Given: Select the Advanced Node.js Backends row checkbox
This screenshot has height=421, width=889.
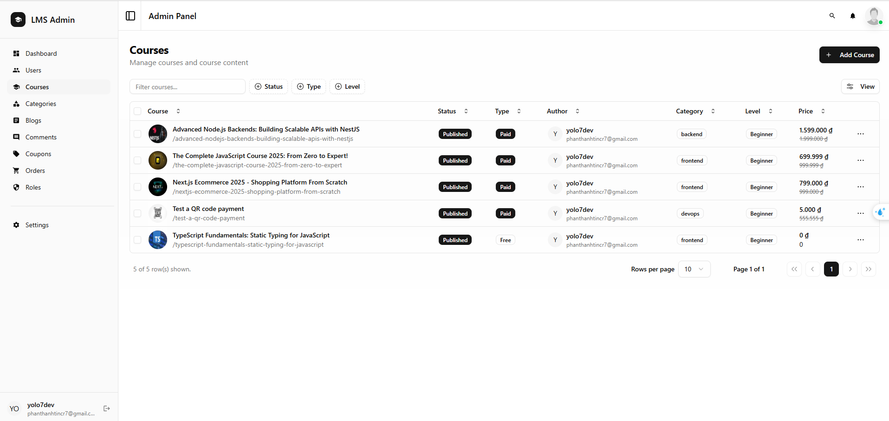Looking at the screenshot, I should point(137,134).
